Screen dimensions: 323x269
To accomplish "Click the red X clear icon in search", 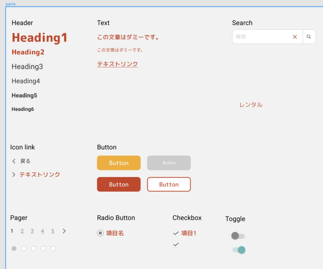I will [295, 37].
